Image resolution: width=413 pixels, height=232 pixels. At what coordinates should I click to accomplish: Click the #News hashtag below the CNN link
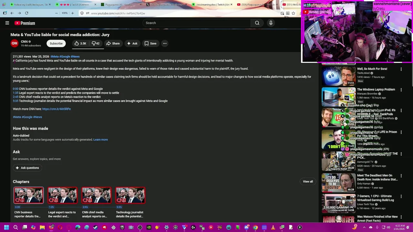click(x=37, y=117)
